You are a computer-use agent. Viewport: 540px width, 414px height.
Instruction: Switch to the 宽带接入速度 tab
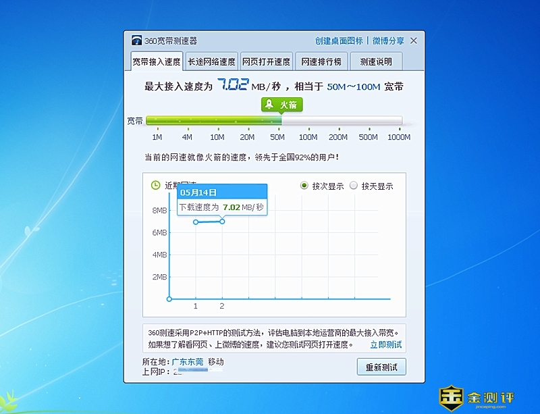pos(156,61)
